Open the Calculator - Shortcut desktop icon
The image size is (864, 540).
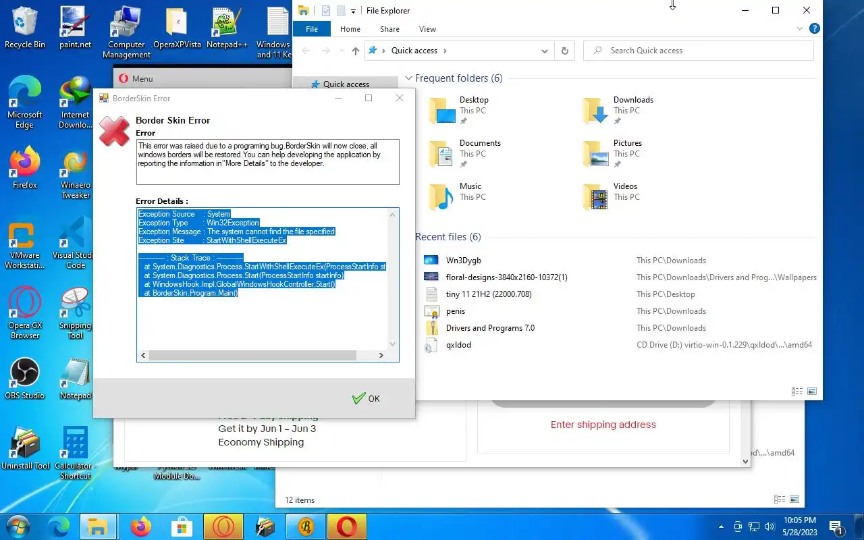(x=76, y=452)
